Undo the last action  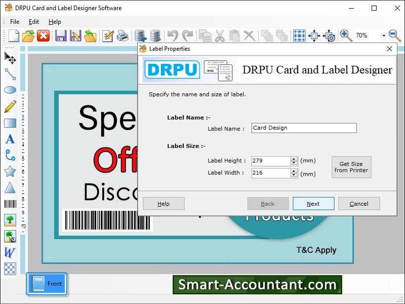(173, 35)
